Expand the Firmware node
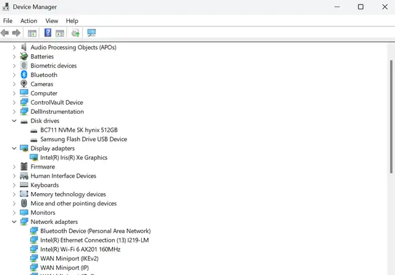The image size is (395, 275). pyautogui.click(x=14, y=167)
